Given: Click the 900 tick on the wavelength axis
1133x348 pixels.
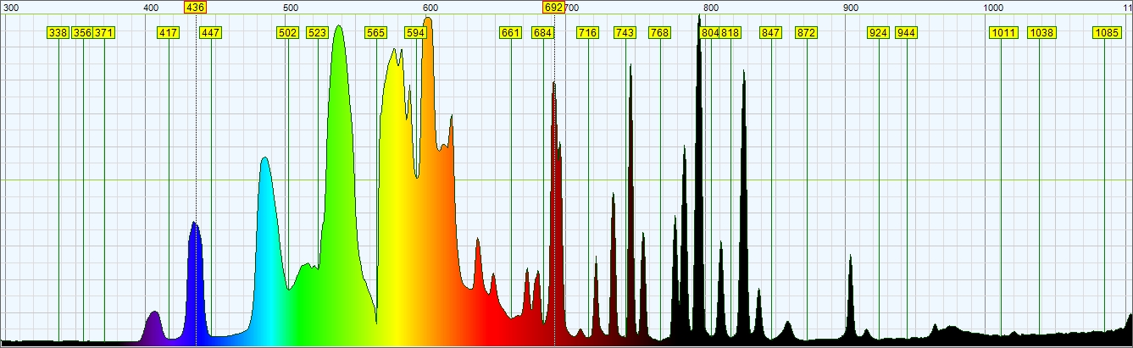Looking at the screenshot, I should tap(850, 8).
